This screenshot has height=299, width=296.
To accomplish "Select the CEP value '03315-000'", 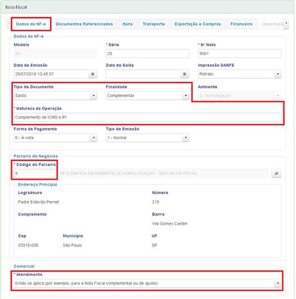I will click(x=28, y=245).
